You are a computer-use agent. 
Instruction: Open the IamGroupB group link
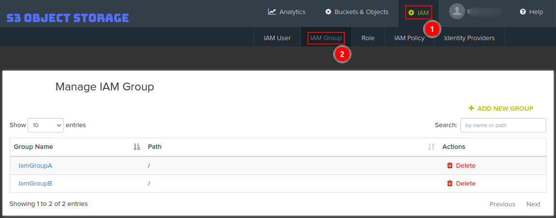point(35,183)
